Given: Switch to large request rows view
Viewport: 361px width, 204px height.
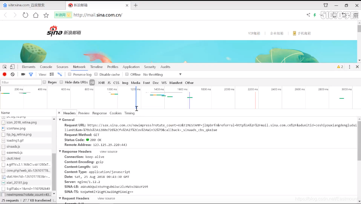Looking at the screenshot, I should tap(52, 74).
